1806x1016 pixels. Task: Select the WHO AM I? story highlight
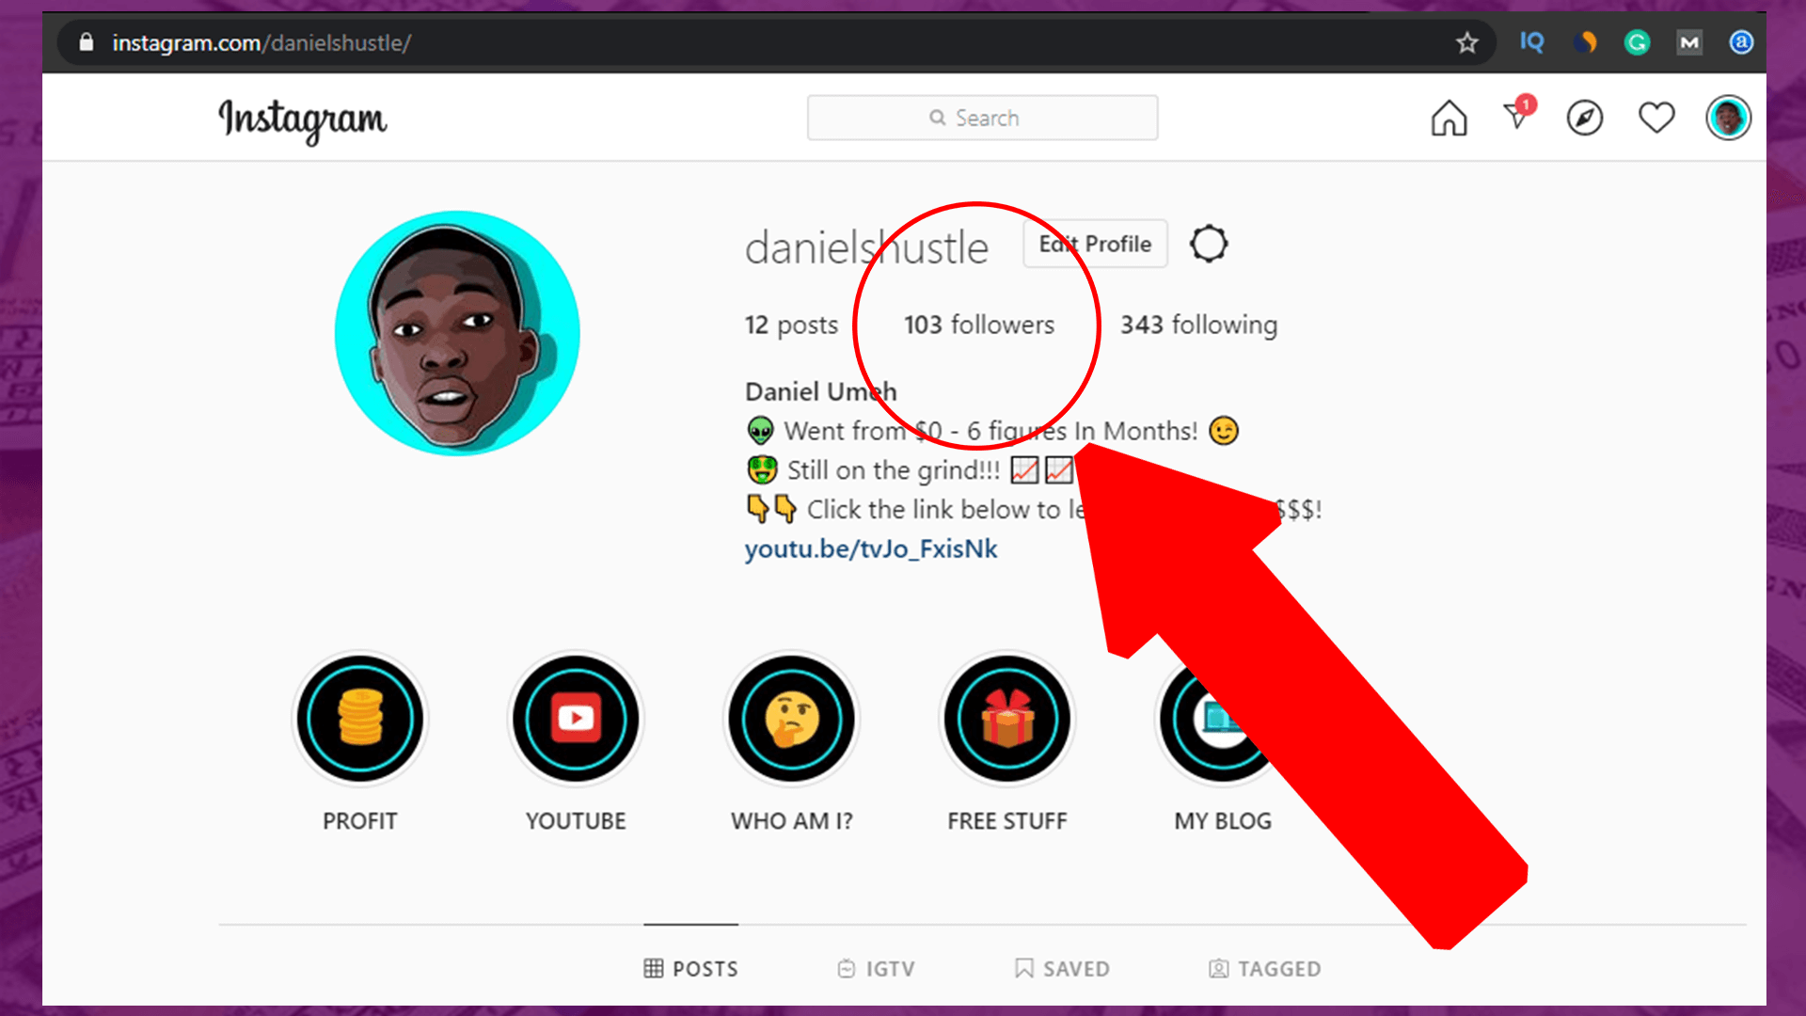coord(791,719)
